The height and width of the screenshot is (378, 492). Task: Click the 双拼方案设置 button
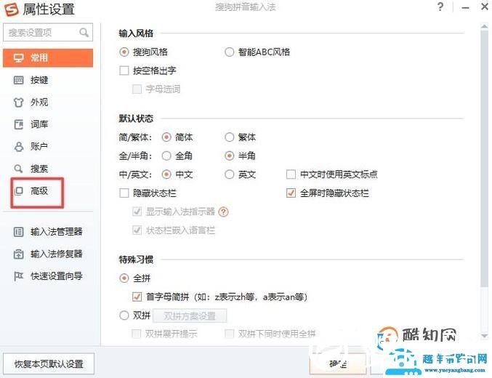[x=190, y=315]
